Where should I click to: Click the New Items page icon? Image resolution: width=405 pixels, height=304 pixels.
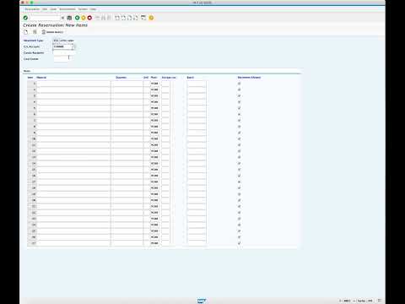pyautogui.click(x=26, y=32)
